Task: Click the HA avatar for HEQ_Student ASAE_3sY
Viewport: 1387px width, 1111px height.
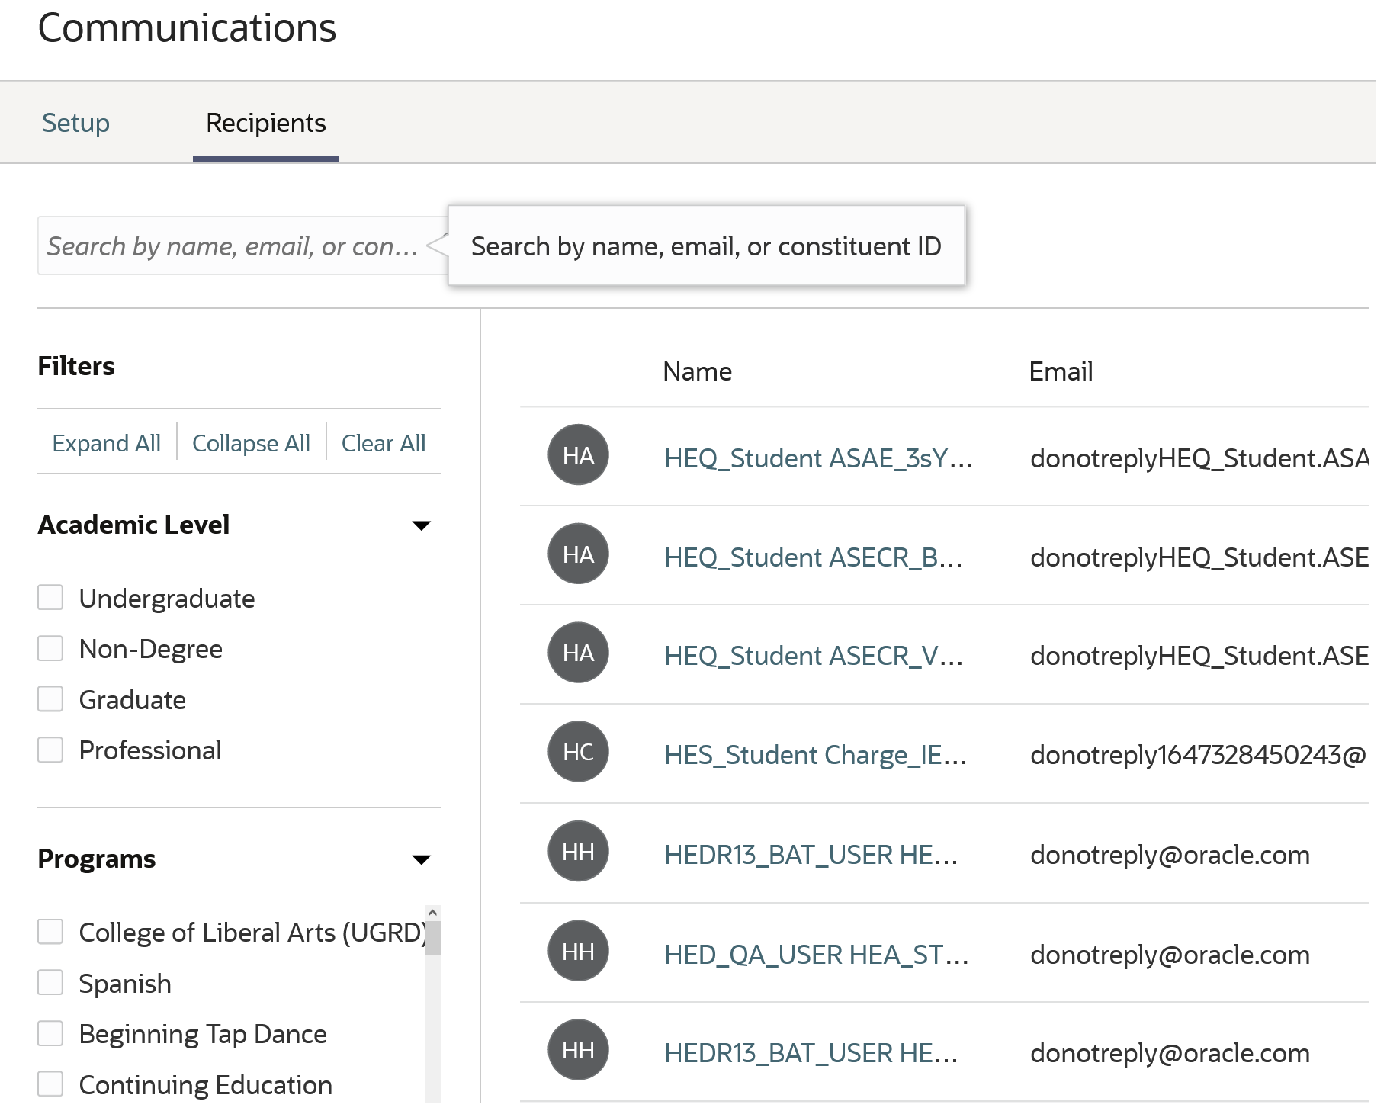Action: tap(578, 455)
